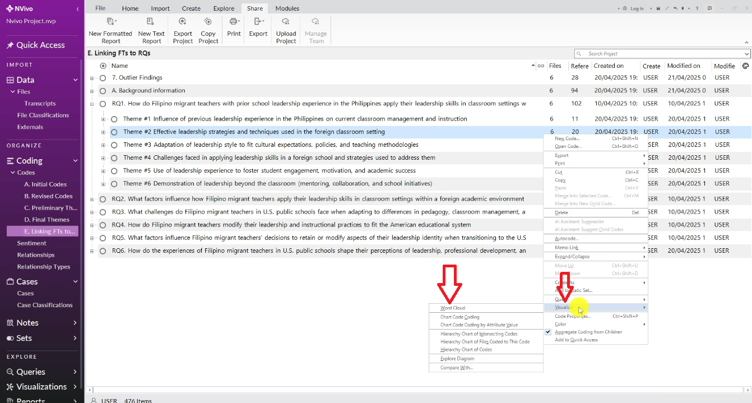Select circle beside Theme #3 row
This screenshot has width=752, height=403.
tap(114, 145)
